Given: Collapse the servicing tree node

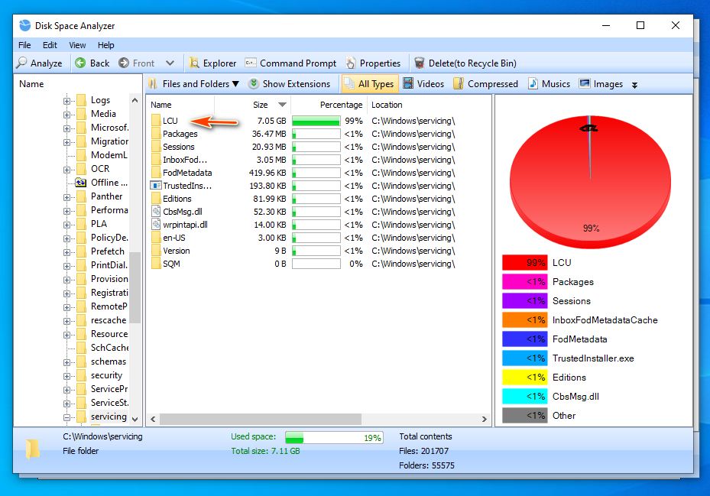Looking at the screenshot, I should click(66, 417).
